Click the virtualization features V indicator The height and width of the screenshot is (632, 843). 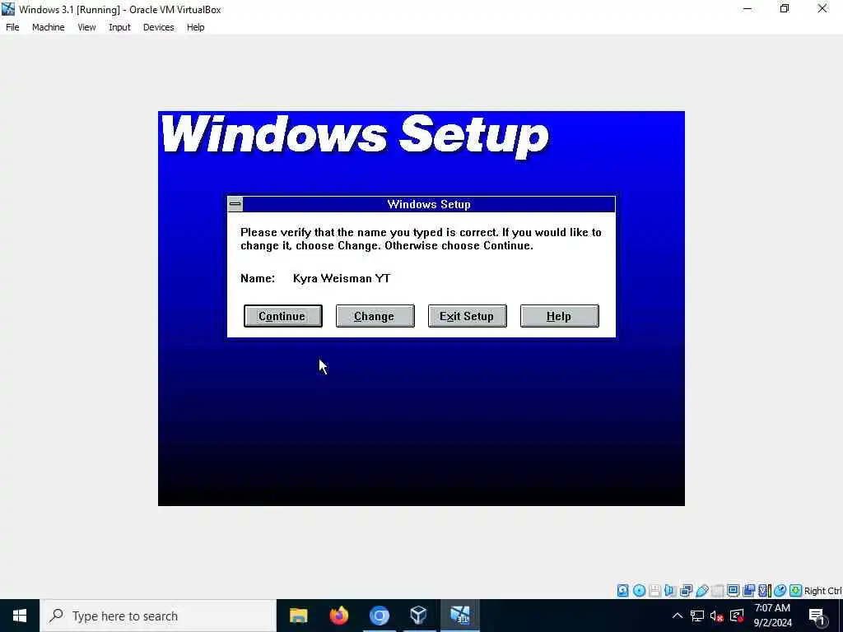[764, 591]
